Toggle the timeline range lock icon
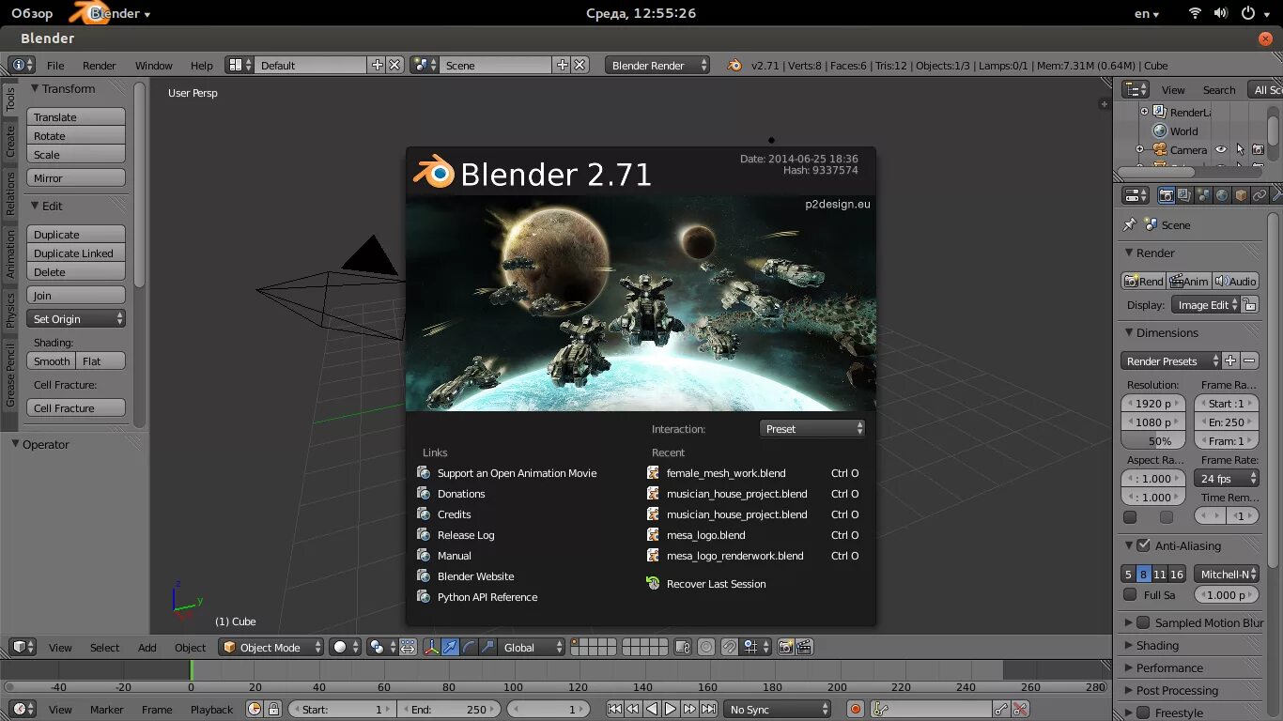The width and height of the screenshot is (1283, 721). [x=273, y=709]
